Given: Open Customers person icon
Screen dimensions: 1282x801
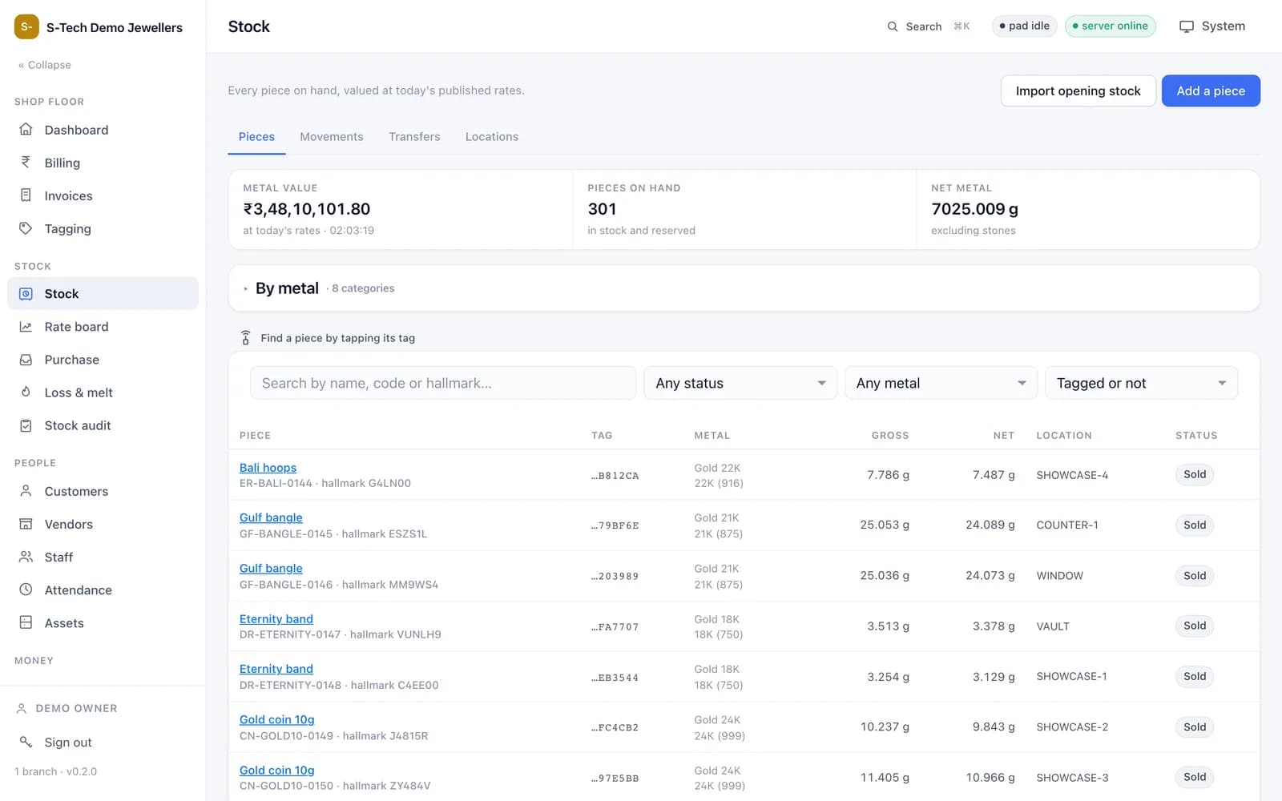Looking at the screenshot, I should coord(26,491).
